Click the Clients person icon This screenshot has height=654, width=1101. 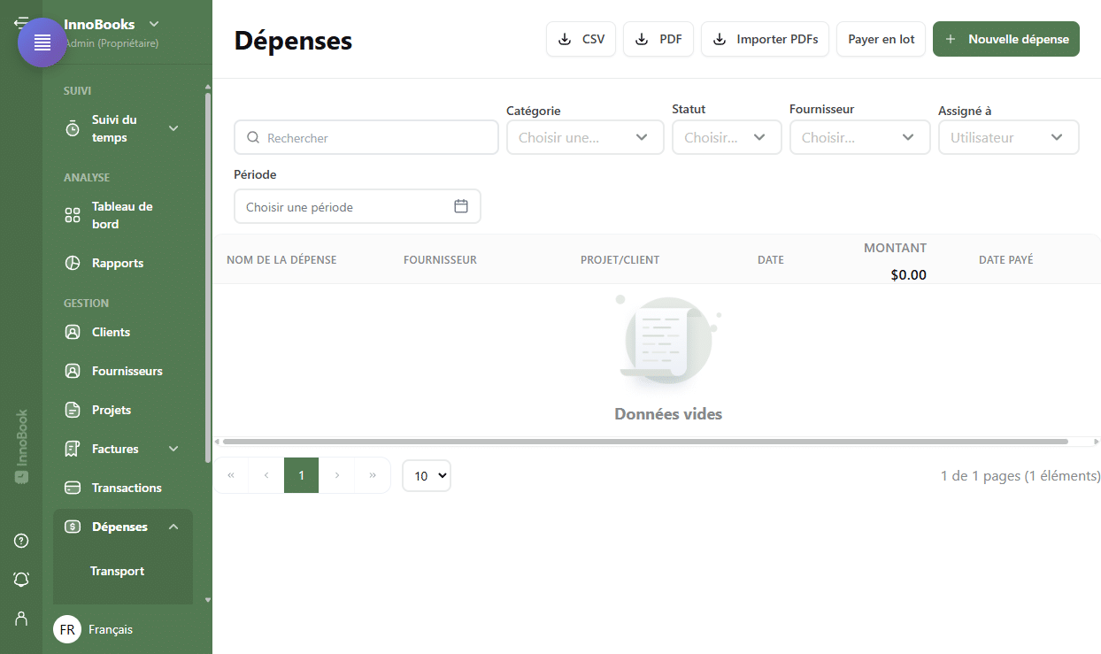[x=73, y=332]
